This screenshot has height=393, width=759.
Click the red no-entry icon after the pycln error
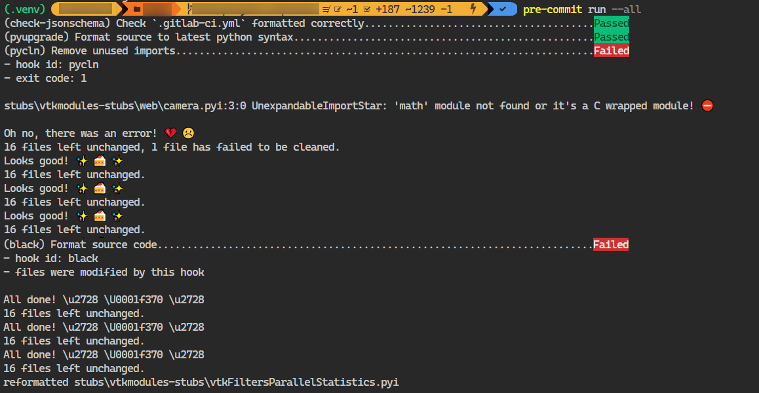[707, 106]
